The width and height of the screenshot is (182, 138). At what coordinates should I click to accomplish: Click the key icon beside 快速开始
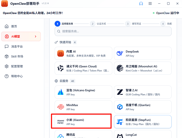coord(56,42)
